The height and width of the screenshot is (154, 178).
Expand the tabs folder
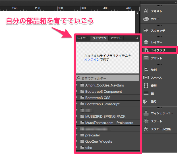[x=77, y=147]
